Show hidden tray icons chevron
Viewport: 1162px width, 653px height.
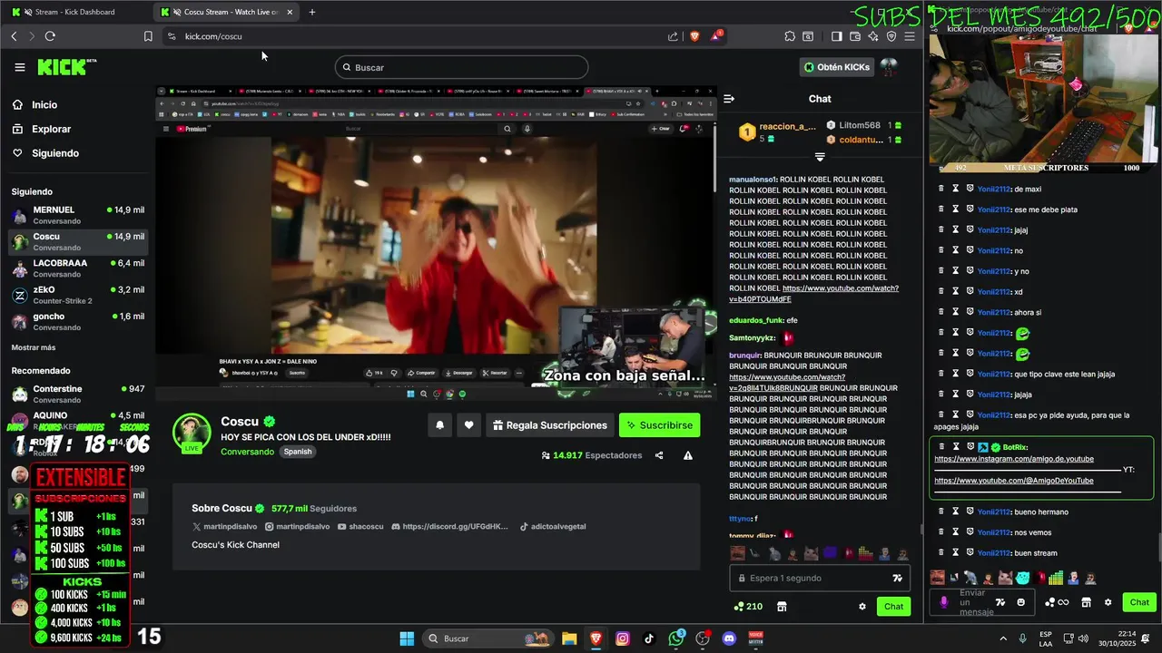1003,638
